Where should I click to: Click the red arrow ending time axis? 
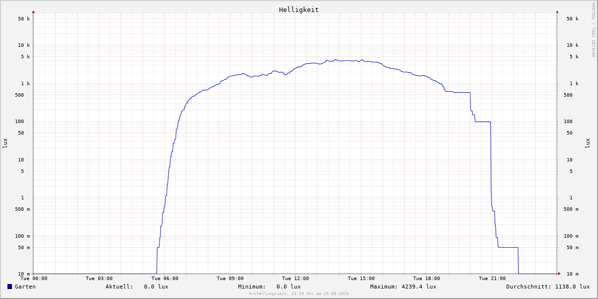coord(559,274)
